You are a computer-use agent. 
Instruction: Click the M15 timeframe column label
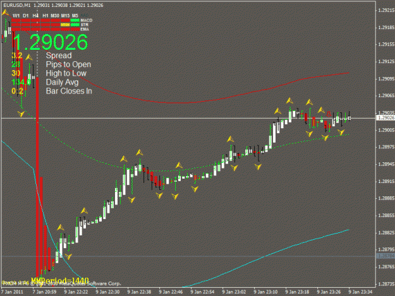65,16
